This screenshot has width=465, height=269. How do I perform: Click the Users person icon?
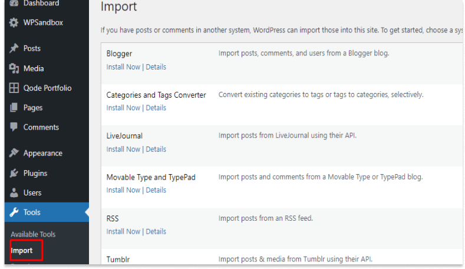point(14,192)
